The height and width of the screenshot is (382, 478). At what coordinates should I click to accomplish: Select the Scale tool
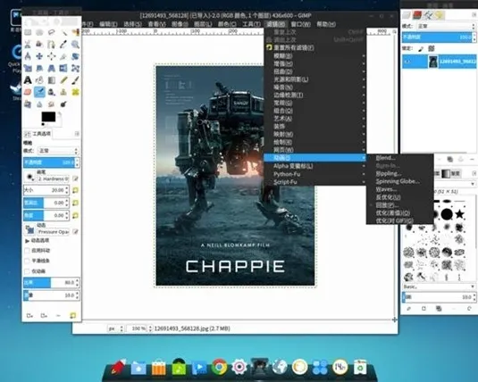[28, 68]
